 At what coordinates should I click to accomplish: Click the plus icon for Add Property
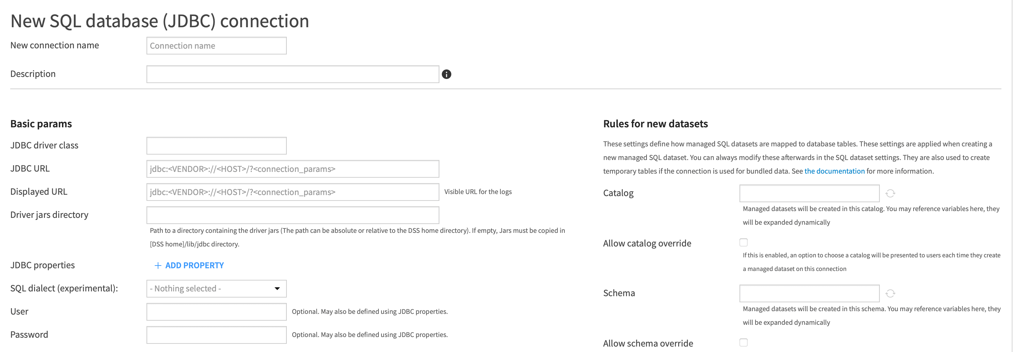pos(158,266)
